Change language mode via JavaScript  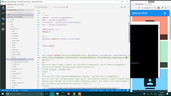tap(118, 90)
